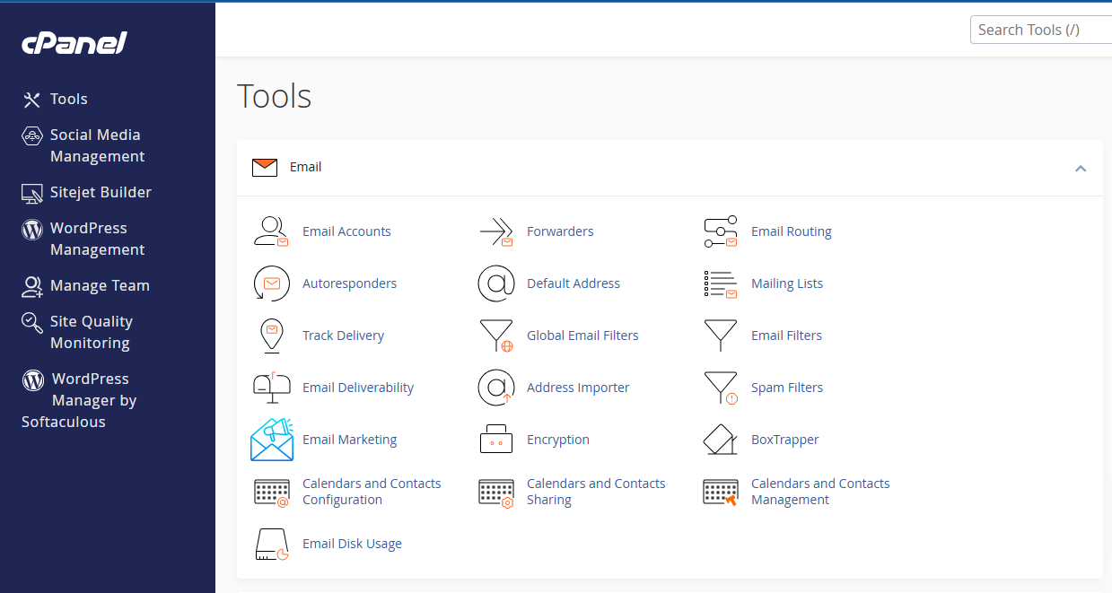
Task: Click the Social Media Management sidebar icon
Action: point(32,135)
